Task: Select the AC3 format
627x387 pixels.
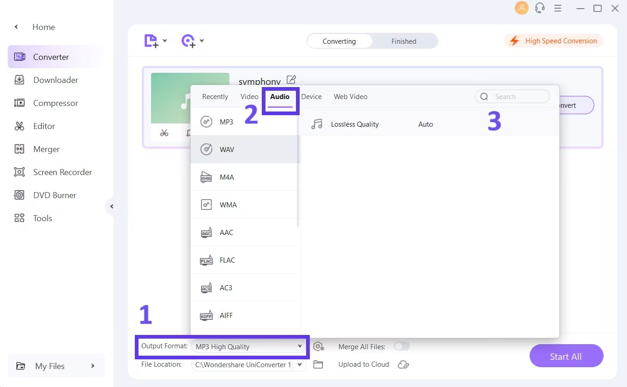Action: (x=246, y=287)
